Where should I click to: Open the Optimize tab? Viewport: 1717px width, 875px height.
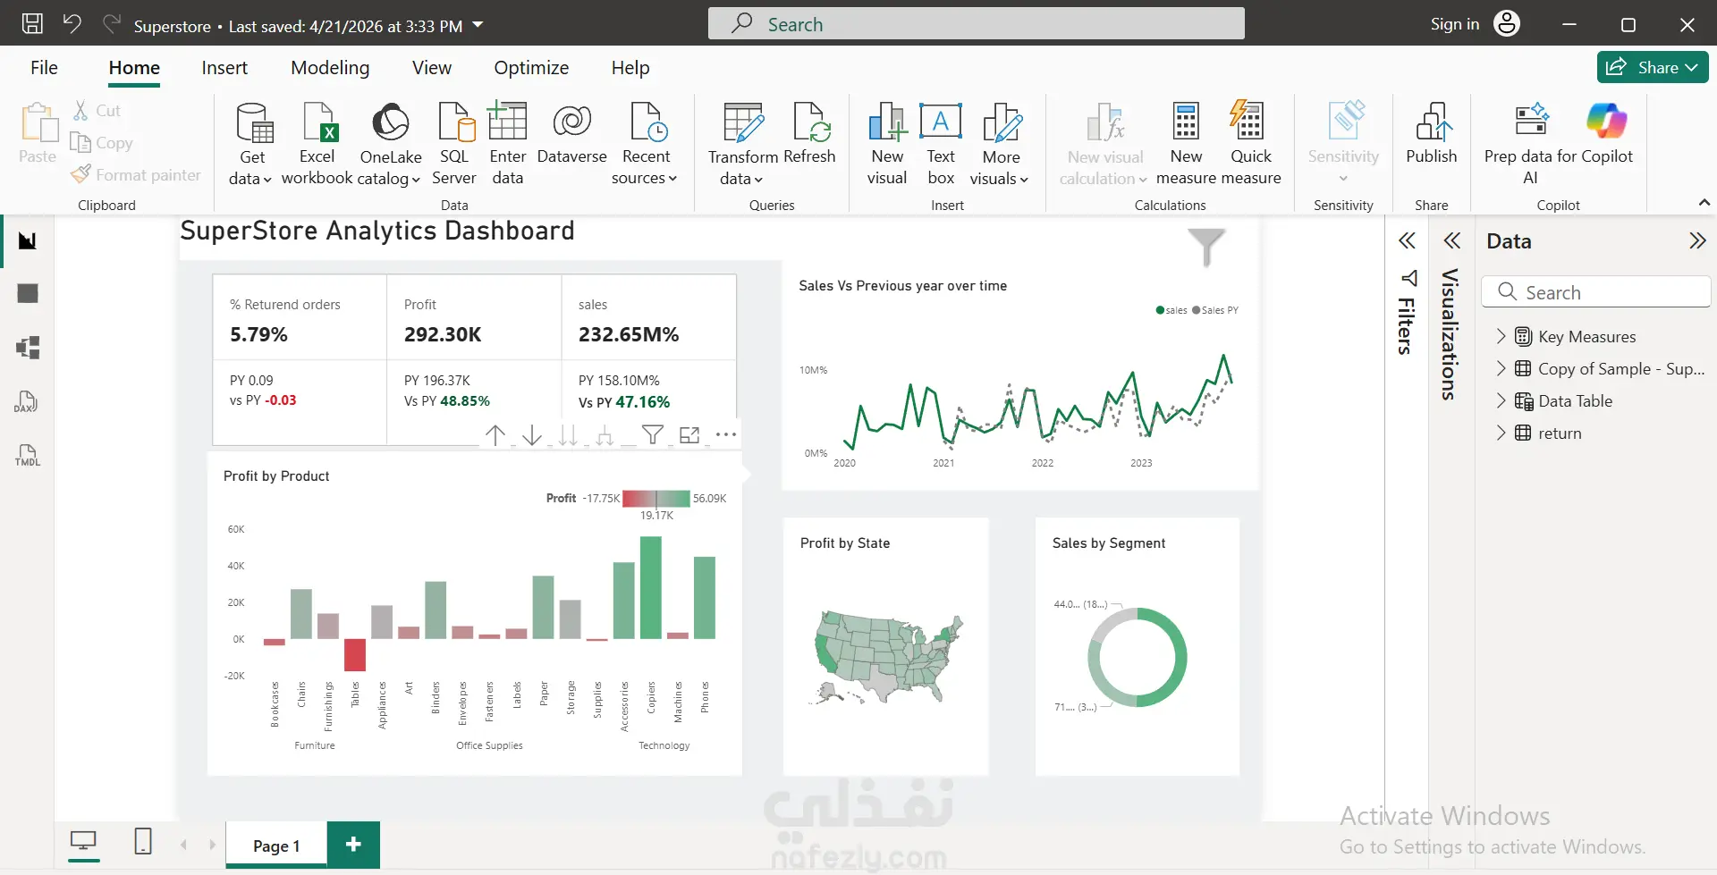pyautogui.click(x=531, y=68)
